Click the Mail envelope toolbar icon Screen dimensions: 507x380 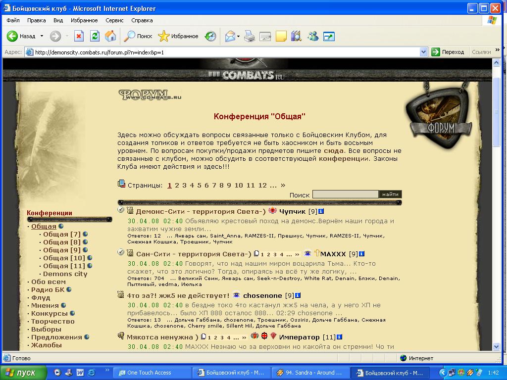click(230, 36)
